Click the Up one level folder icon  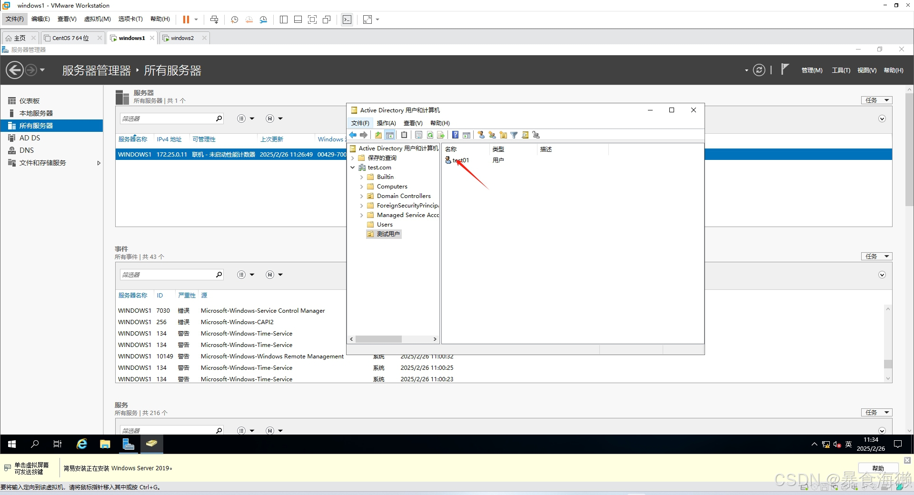(x=378, y=135)
